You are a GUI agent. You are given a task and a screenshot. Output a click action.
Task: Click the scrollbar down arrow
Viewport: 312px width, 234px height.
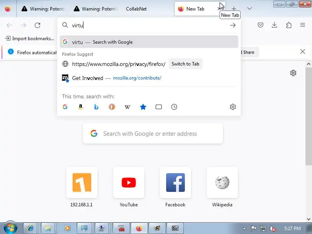(308, 219)
